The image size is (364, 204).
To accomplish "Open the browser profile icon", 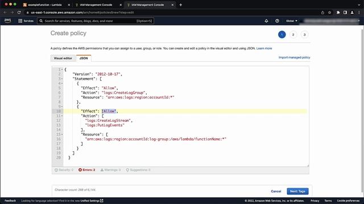I will point(352,12).
